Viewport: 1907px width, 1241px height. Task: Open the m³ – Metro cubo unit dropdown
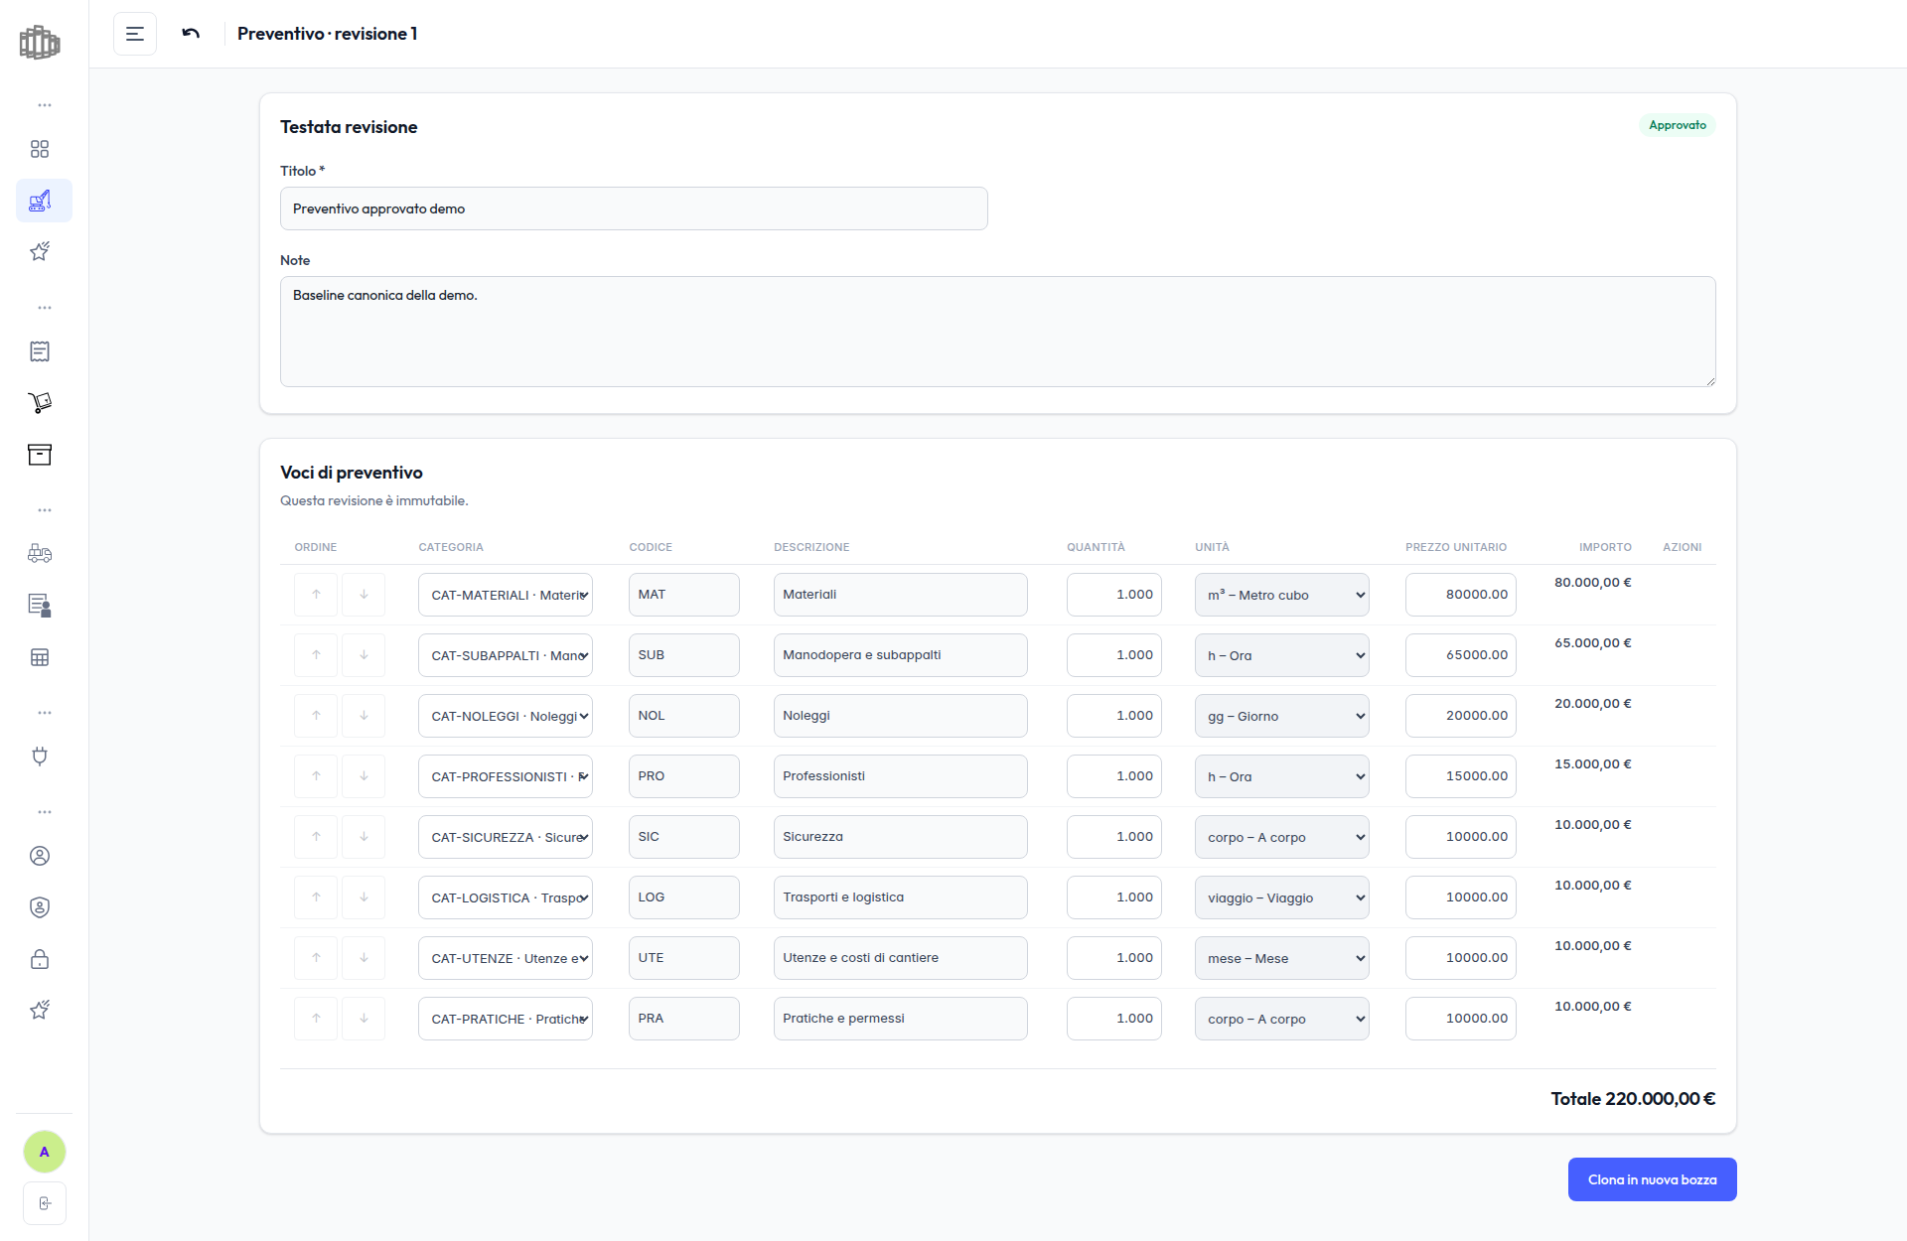(x=1282, y=595)
